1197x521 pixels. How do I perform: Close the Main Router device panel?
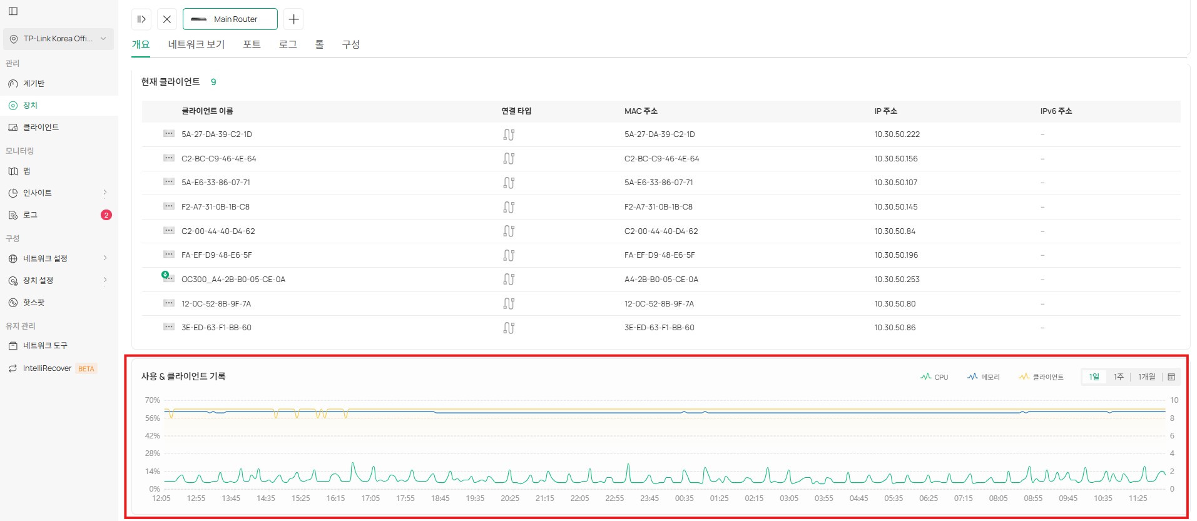[x=167, y=19]
